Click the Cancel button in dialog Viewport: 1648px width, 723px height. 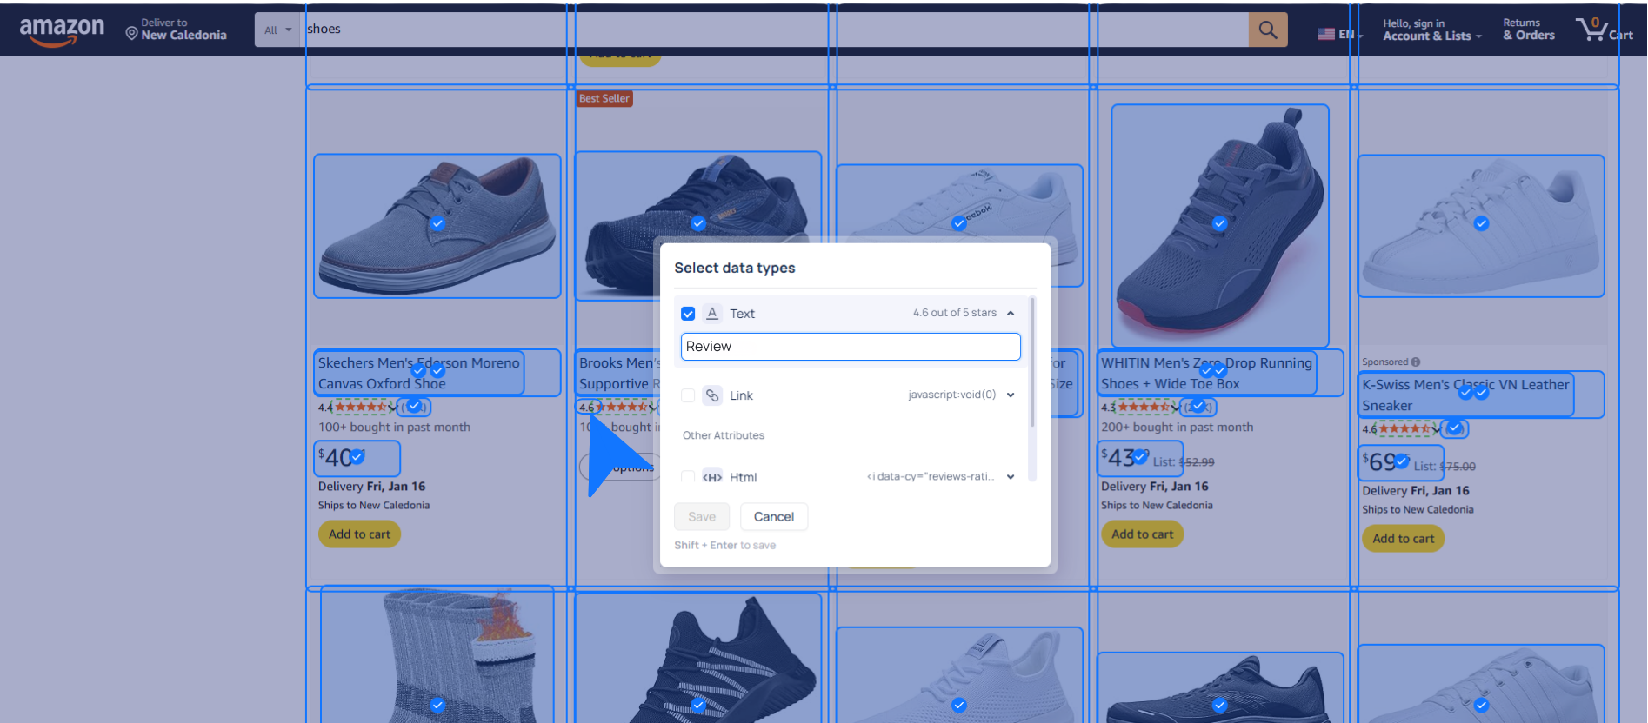click(773, 517)
